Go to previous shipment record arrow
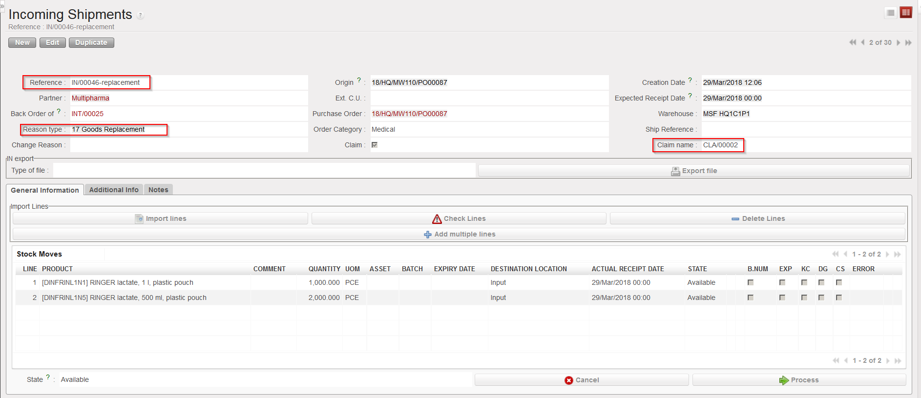Viewport: 921px width, 398px height. coord(863,42)
